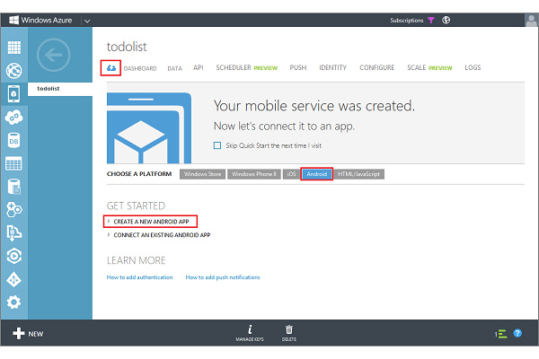Open the blue help question mark icon
539x359 pixels.
517,333
